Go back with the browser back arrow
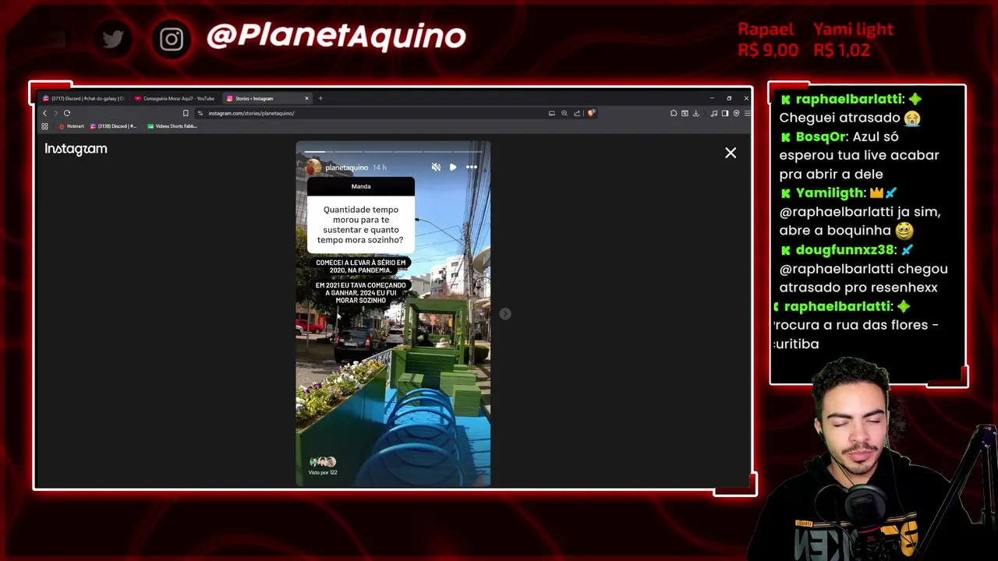 [44, 113]
